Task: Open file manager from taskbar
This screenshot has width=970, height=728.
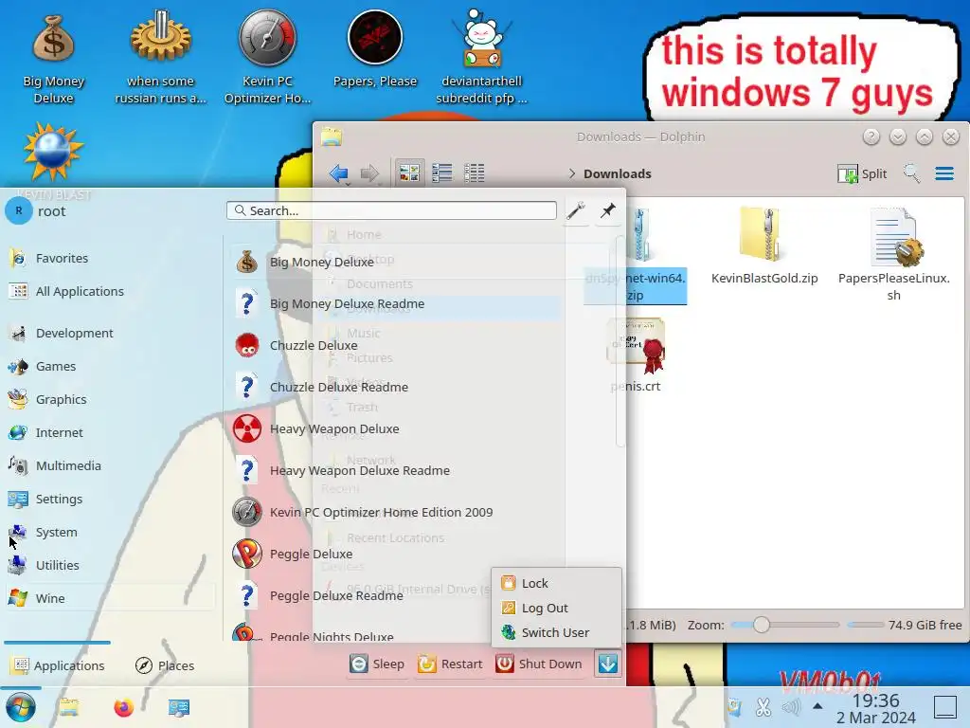Action: (x=68, y=707)
